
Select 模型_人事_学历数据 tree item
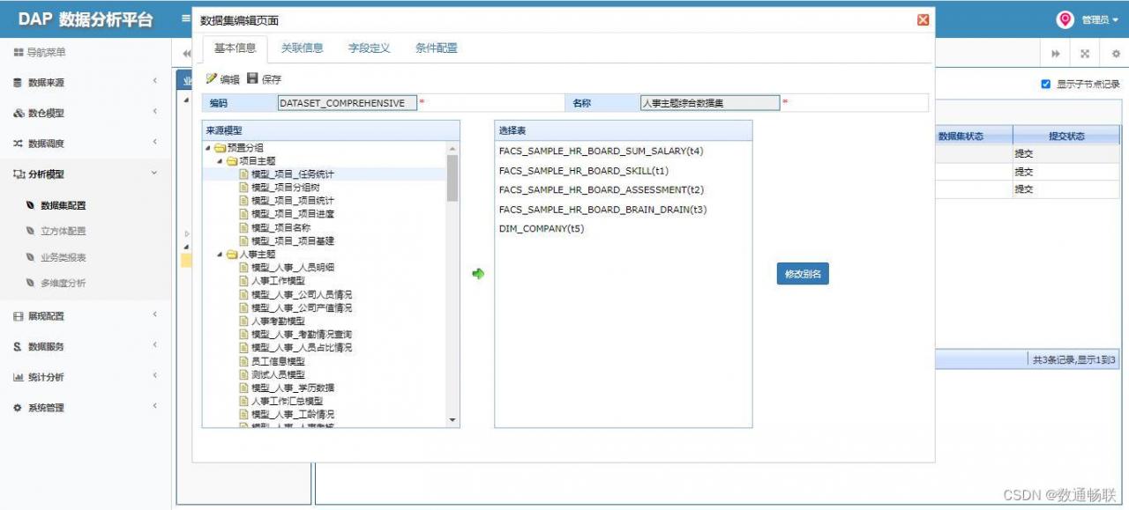coord(293,388)
